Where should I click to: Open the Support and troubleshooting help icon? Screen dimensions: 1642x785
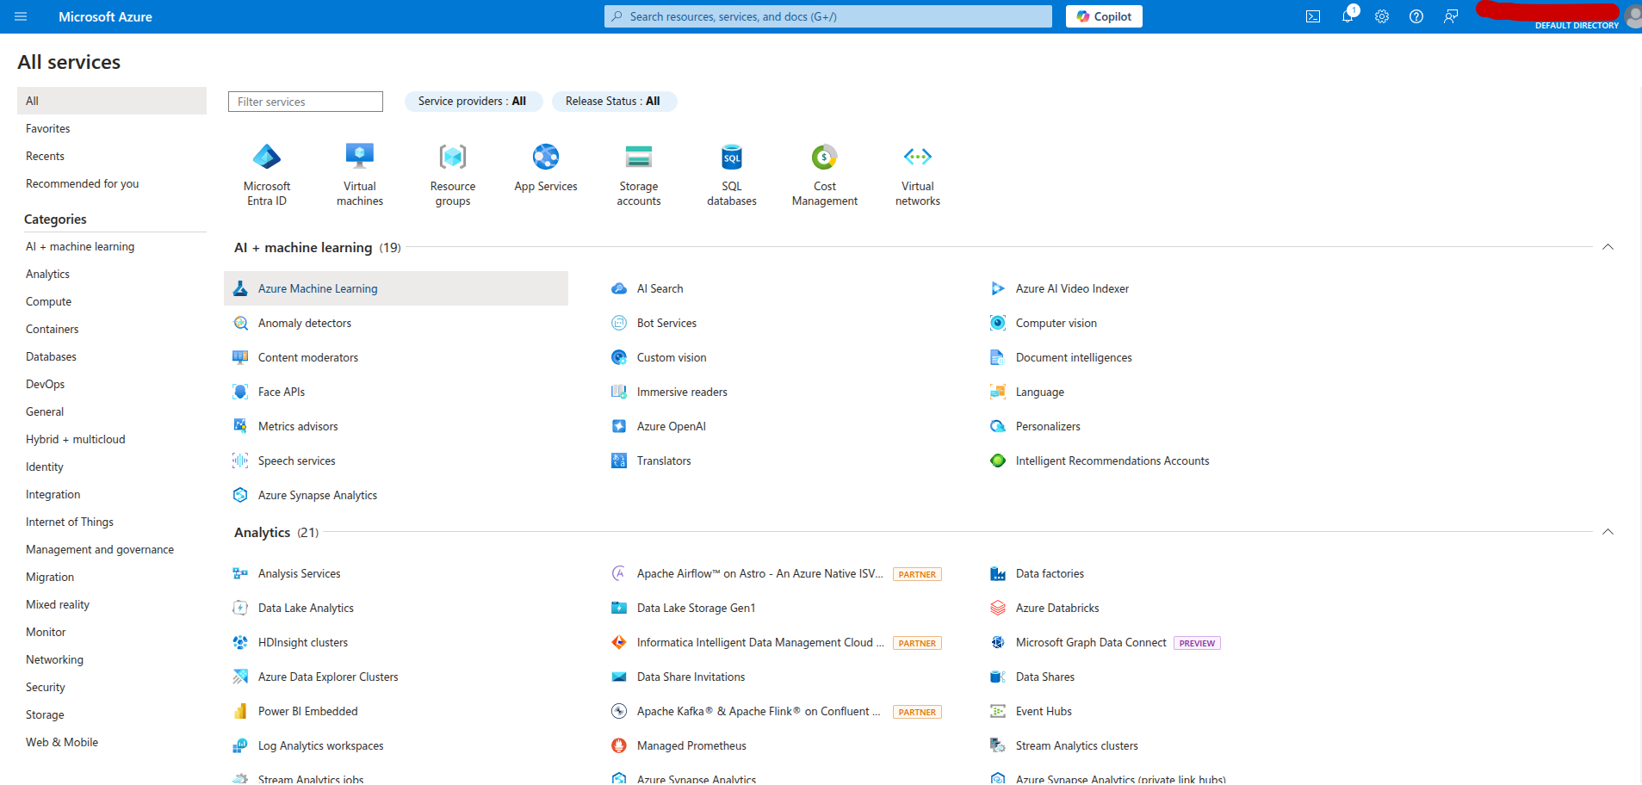pyautogui.click(x=1416, y=16)
